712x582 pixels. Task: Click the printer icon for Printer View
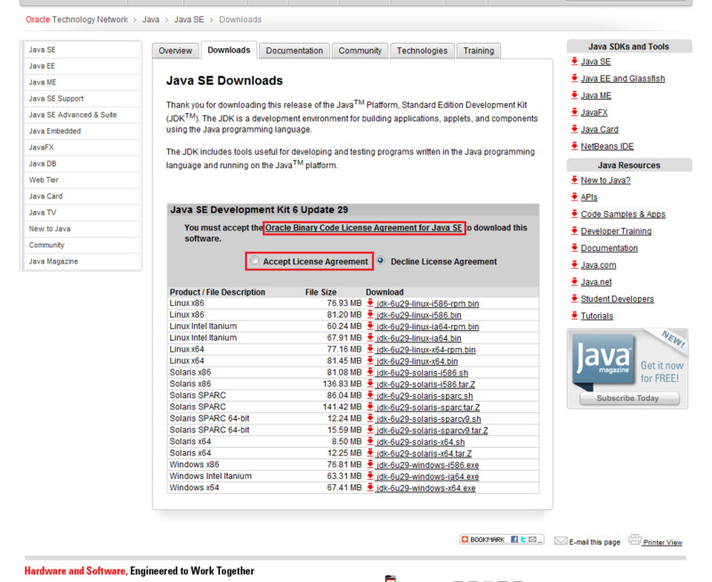tap(635, 539)
